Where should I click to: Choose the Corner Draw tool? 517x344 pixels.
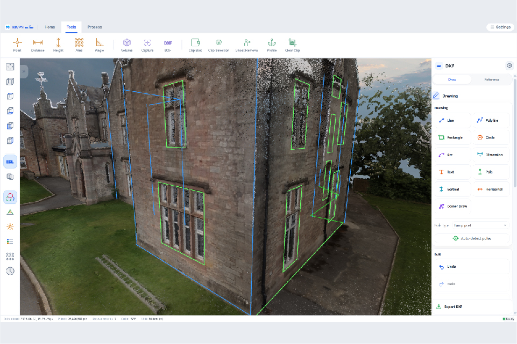click(x=452, y=206)
